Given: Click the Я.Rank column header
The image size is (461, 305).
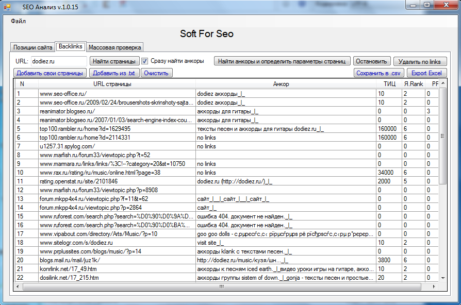Looking at the screenshot, I should (x=414, y=84).
